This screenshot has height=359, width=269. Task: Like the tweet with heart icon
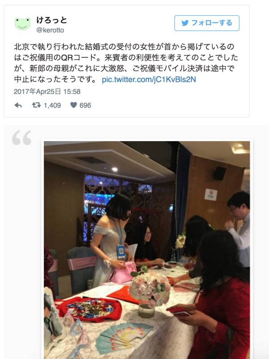pyautogui.click(x=74, y=105)
